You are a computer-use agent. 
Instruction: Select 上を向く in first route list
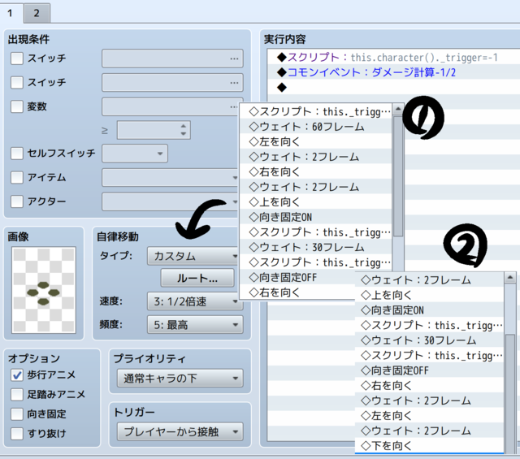(x=316, y=201)
